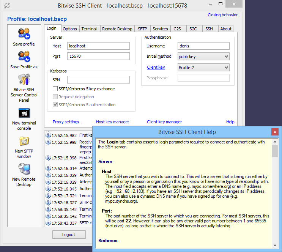Open Bitvise SSH Server Control Panel
Viewport: 282px width, 252px height.
tap(24, 79)
